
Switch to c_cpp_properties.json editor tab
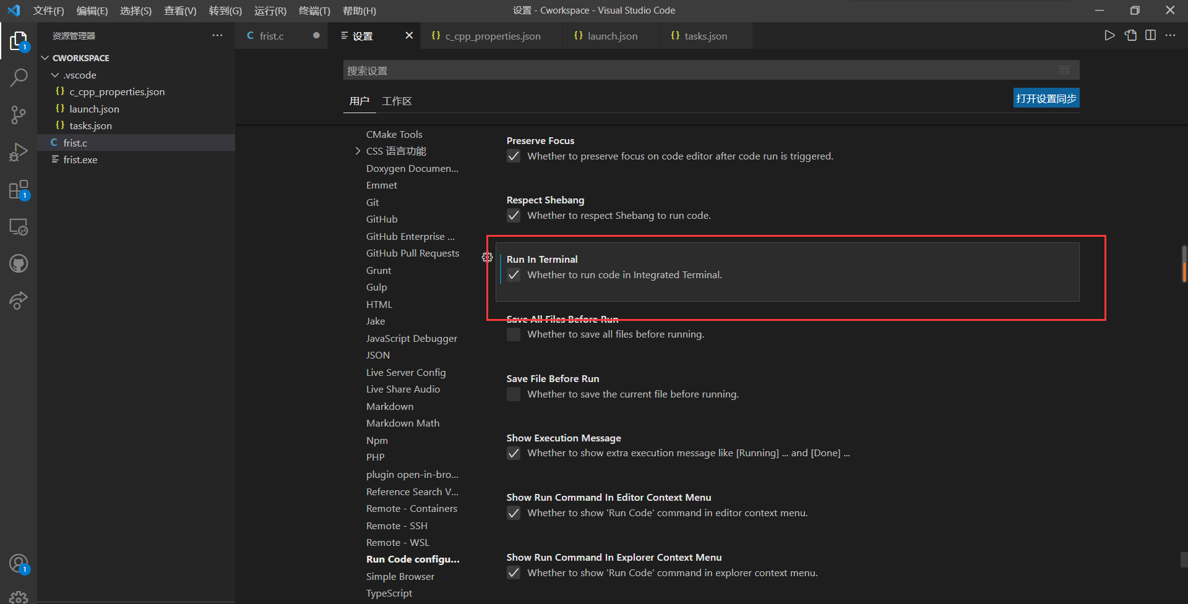pyautogui.click(x=493, y=36)
